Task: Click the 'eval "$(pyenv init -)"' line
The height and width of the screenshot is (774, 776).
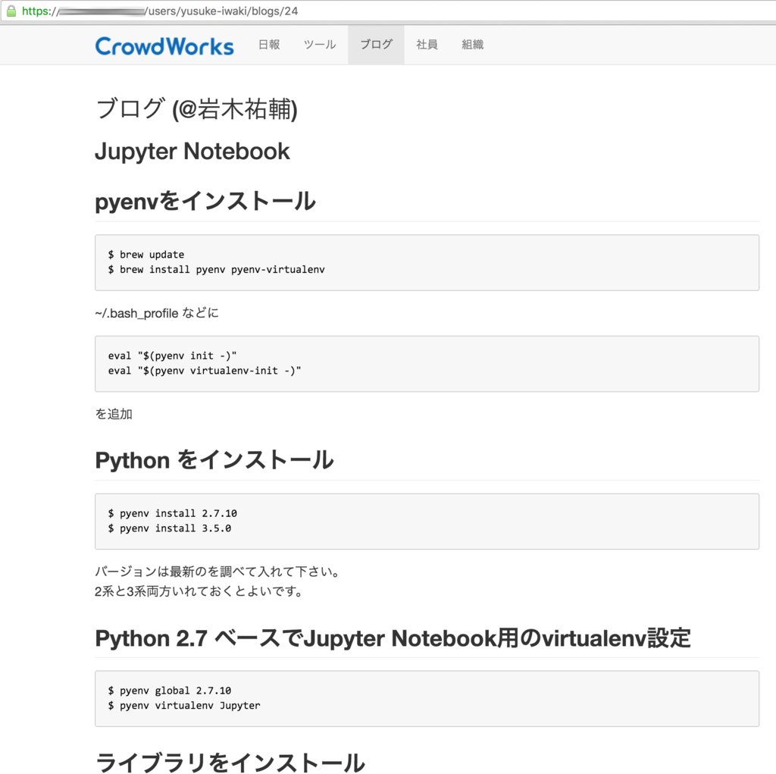Action: pos(172,356)
